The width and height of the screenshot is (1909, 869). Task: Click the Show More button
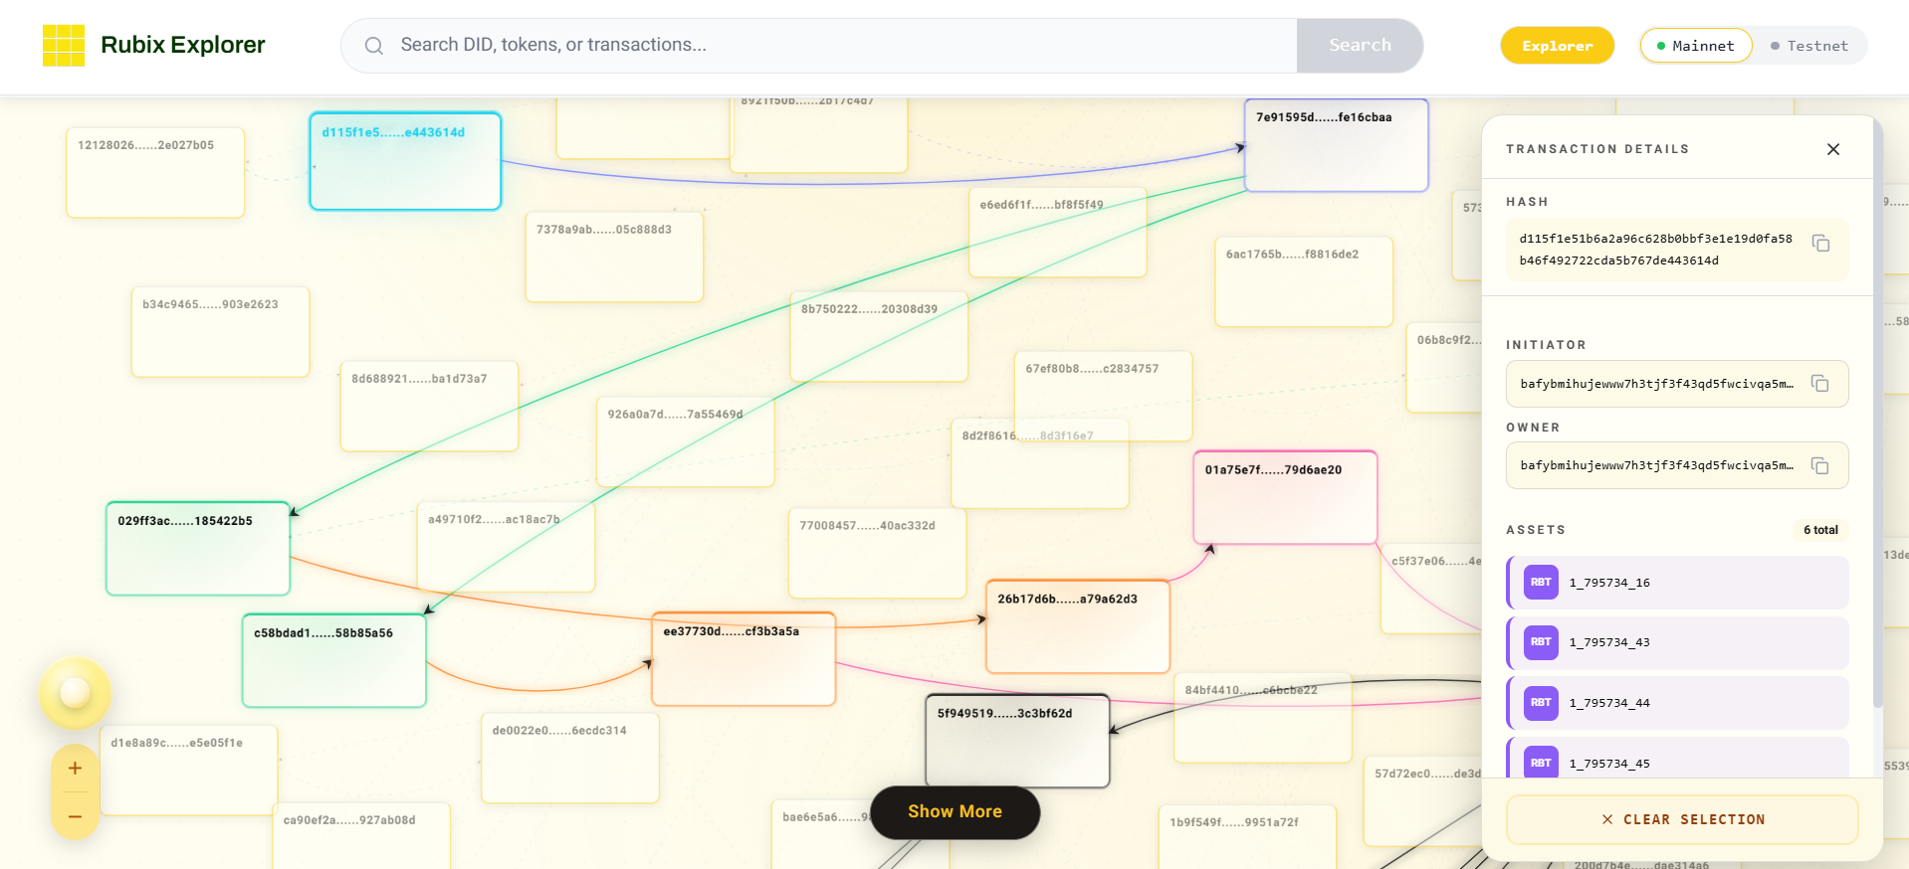pyautogui.click(x=954, y=812)
